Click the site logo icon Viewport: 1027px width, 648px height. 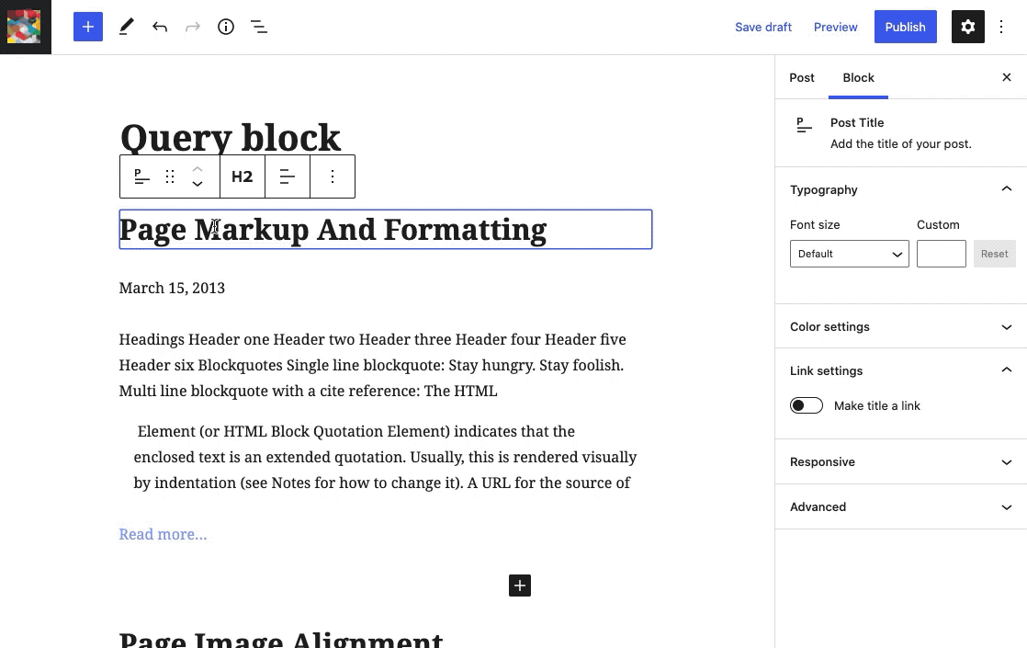(x=25, y=27)
